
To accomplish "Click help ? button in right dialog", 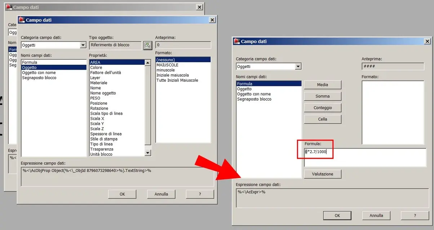I will tap(415, 216).
